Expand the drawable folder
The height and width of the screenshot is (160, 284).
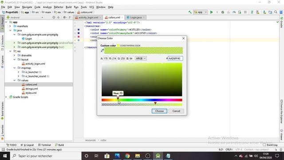click(x=14, y=55)
